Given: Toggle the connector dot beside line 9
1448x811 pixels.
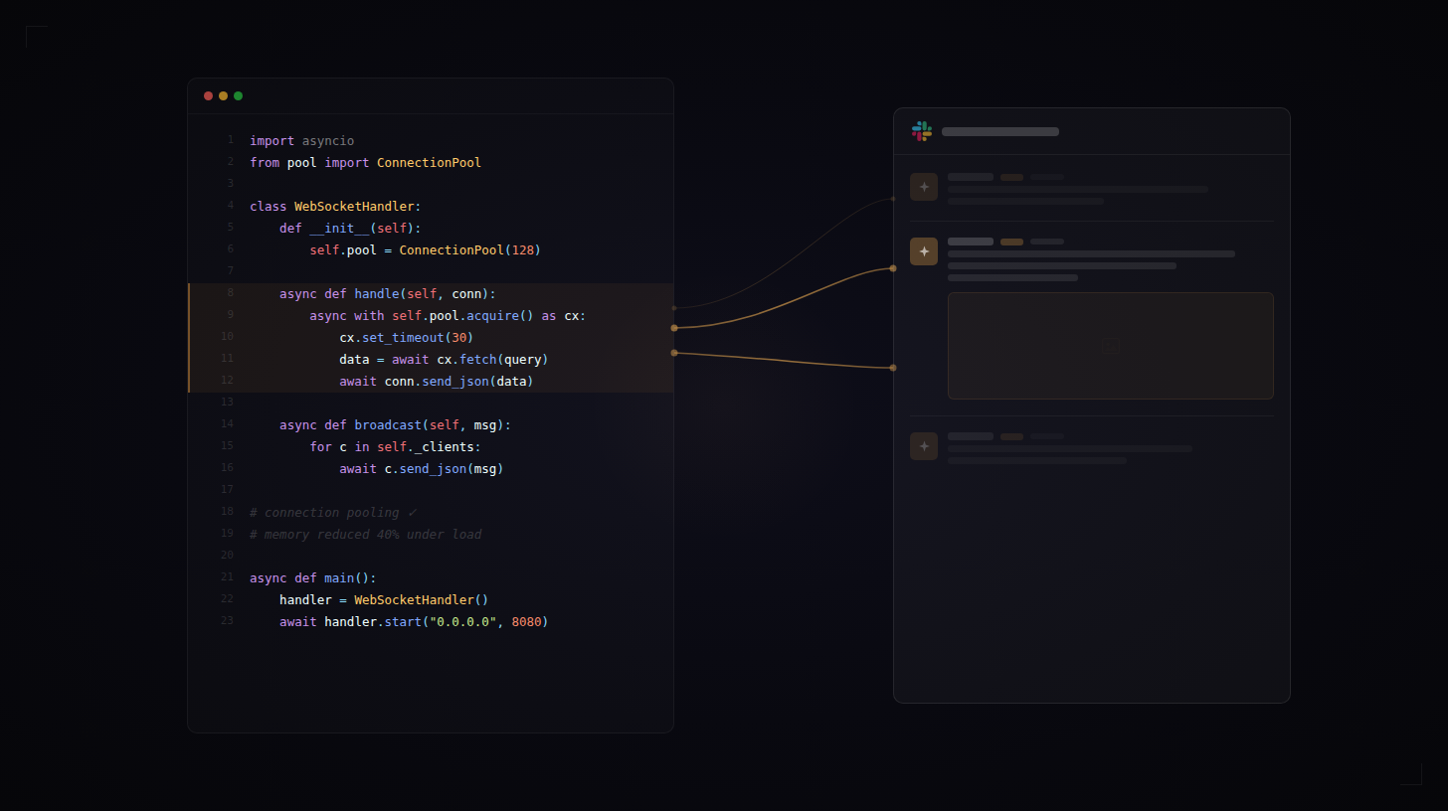Looking at the screenshot, I should tap(674, 327).
